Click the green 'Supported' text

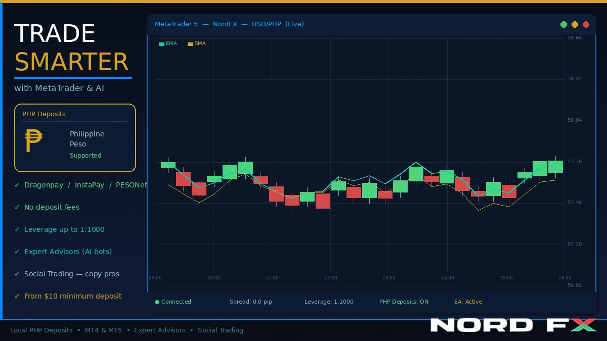click(85, 156)
